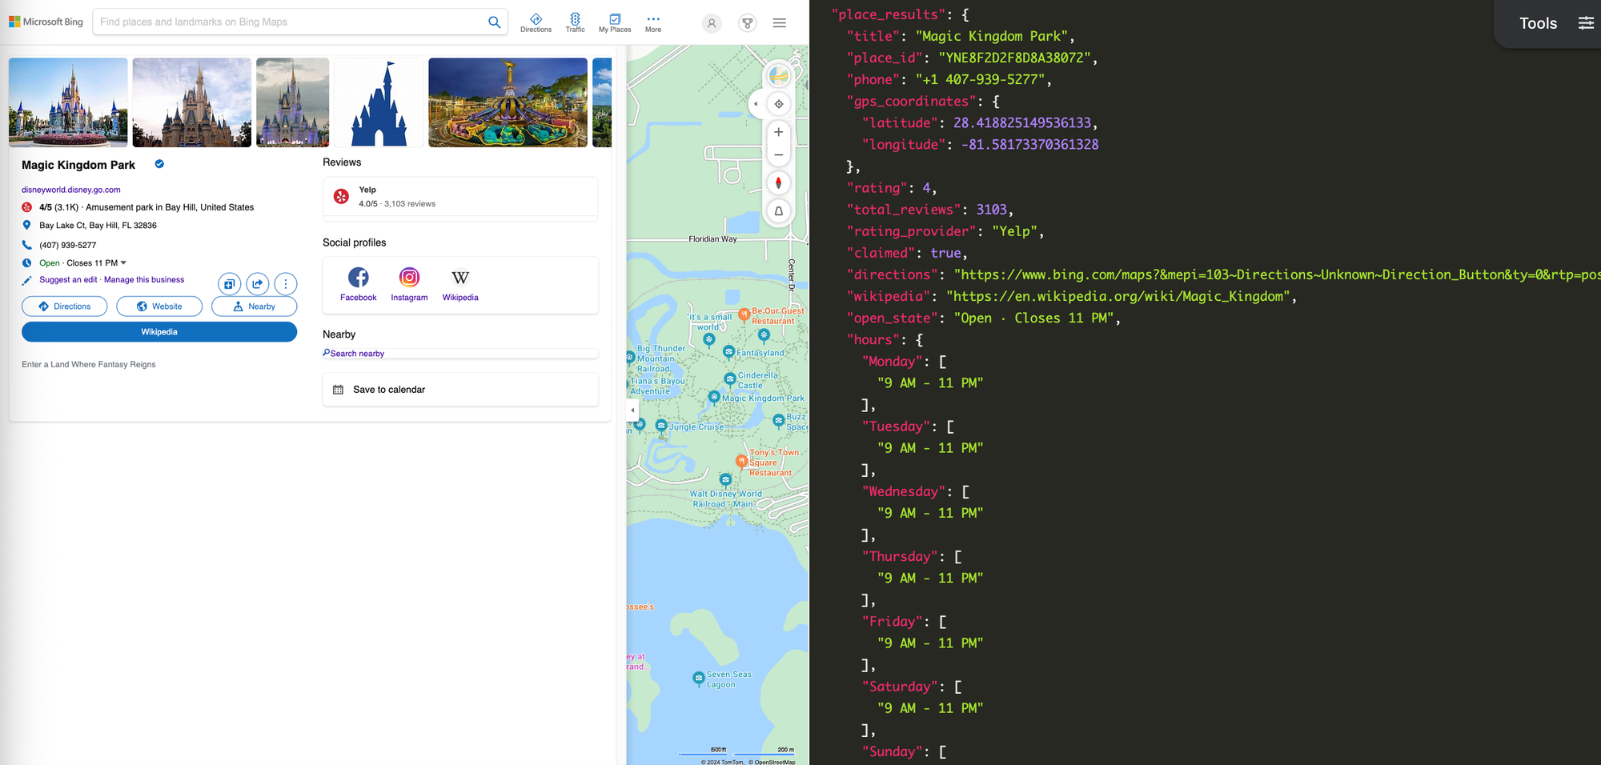Open the three-dot more options button
This screenshot has height=765, width=1601.
(286, 284)
